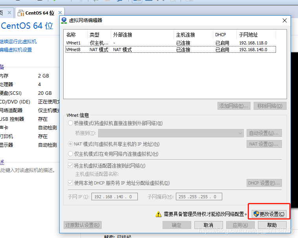This screenshot has height=238, width=298.
Task: Click 编辑虚拟机设置 link in VMware window
Action: (x=16, y=50)
